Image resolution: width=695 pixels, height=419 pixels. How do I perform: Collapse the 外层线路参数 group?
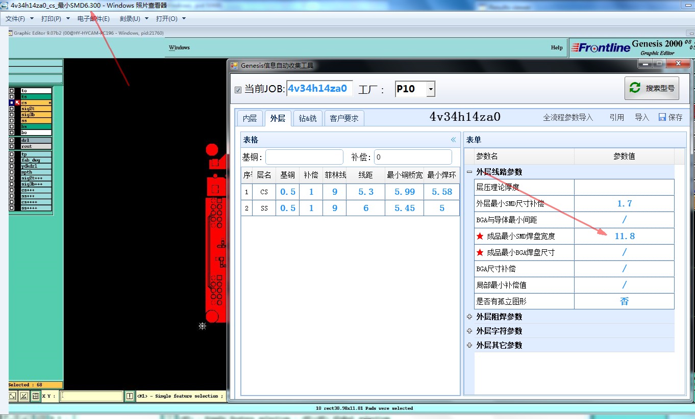469,172
